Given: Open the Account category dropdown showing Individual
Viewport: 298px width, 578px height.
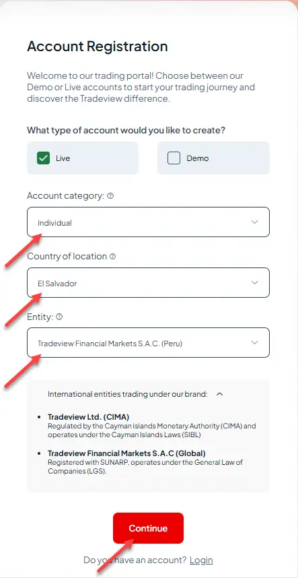Looking at the screenshot, I should coord(148,222).
